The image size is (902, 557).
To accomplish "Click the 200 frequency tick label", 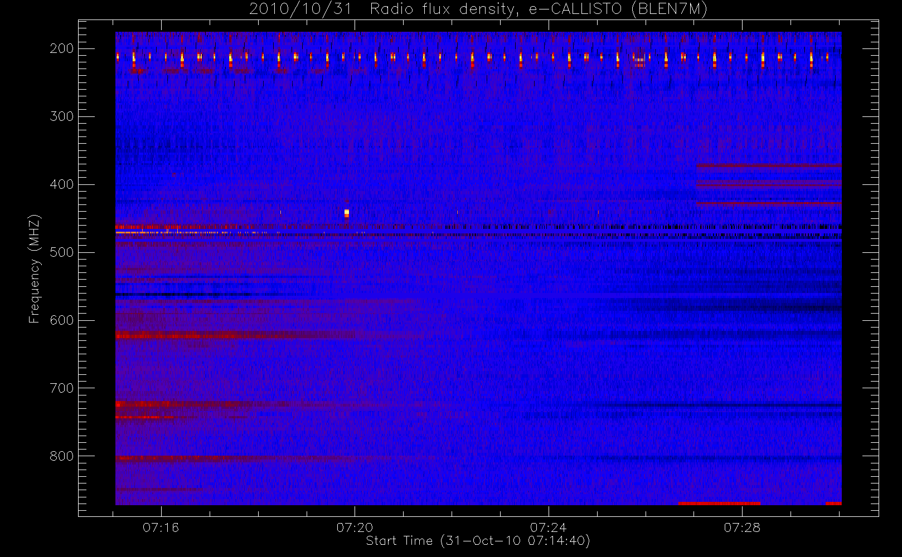I will click(62, 48).
